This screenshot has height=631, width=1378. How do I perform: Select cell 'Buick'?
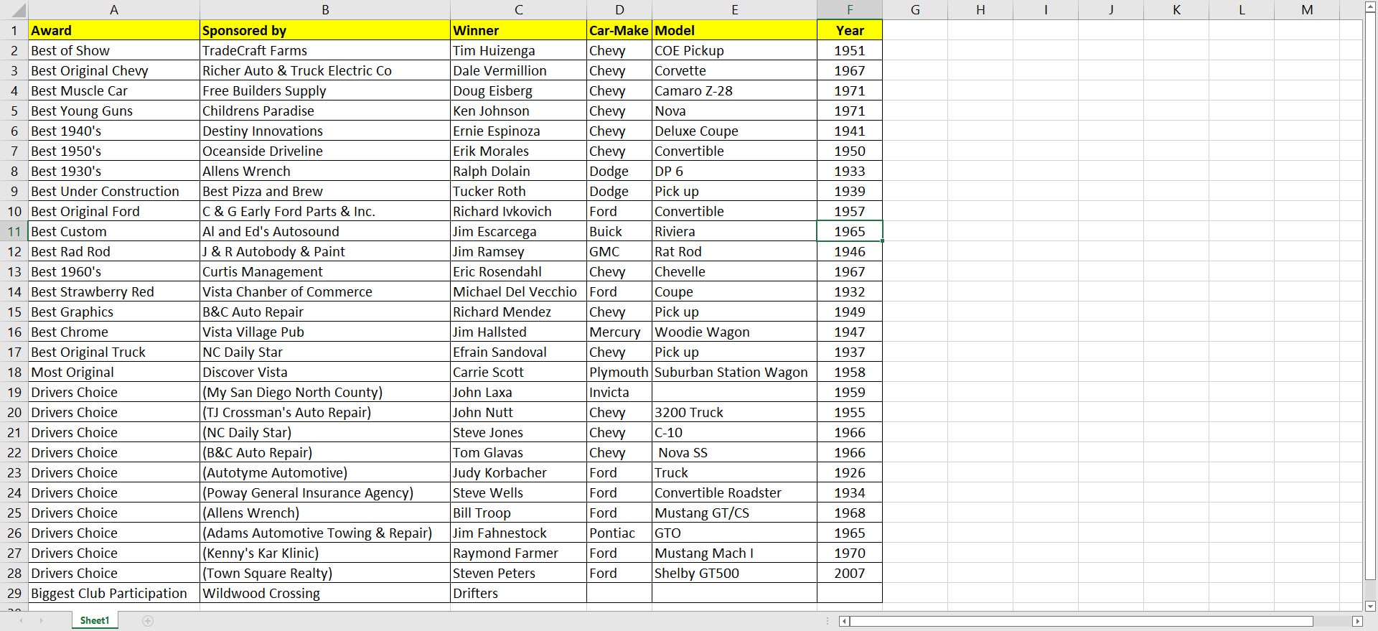pyautogui.click(x=619, y=231)
